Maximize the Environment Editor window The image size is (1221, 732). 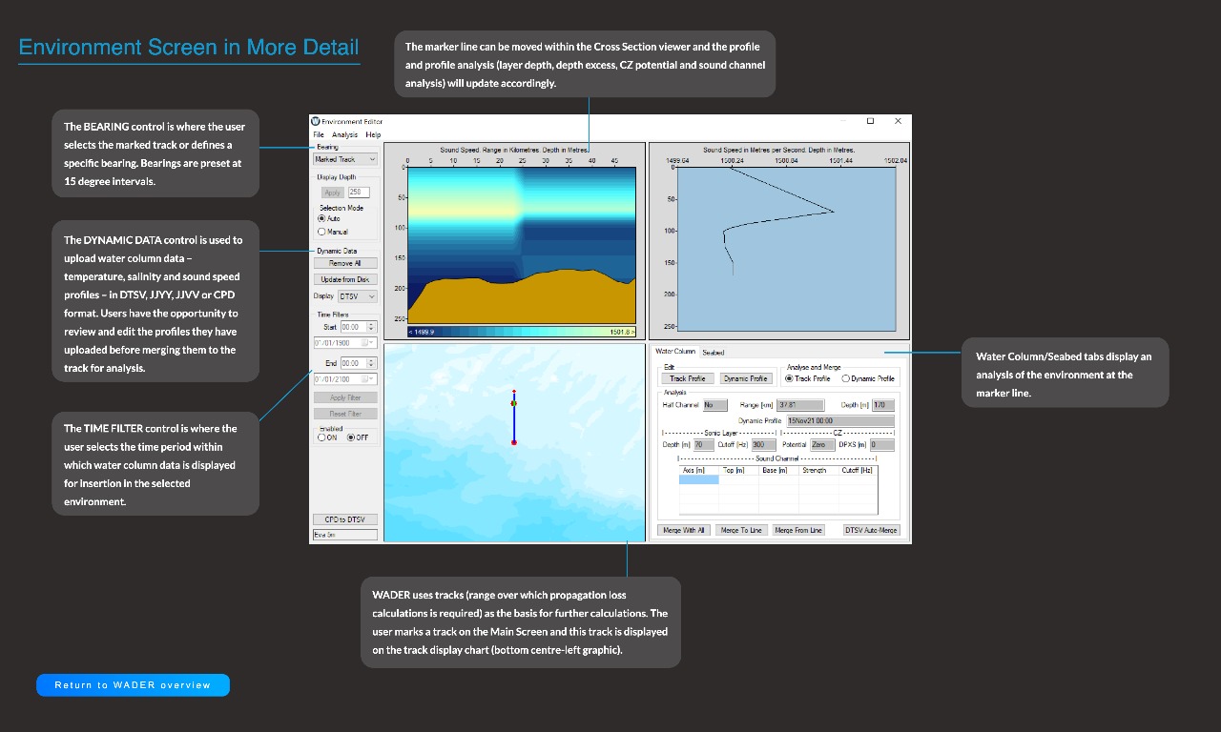coord(870,121)
